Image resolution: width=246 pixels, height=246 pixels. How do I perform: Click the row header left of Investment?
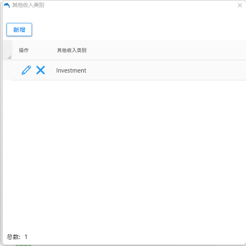point(7,70)
